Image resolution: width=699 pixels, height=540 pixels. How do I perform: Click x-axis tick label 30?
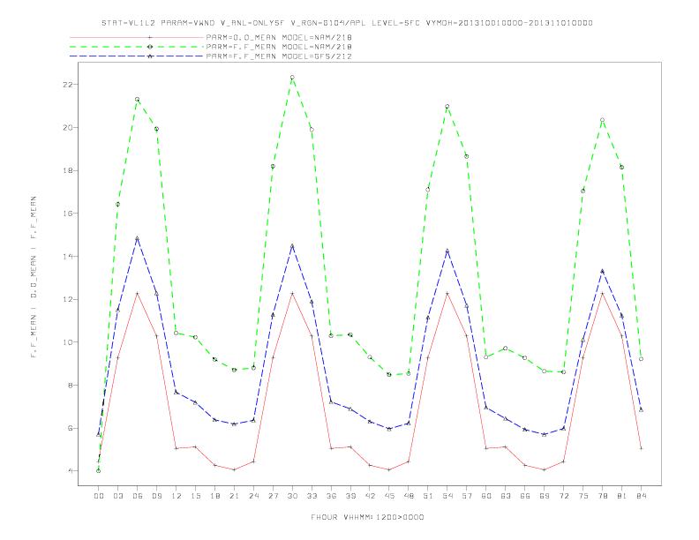point(292,496)
